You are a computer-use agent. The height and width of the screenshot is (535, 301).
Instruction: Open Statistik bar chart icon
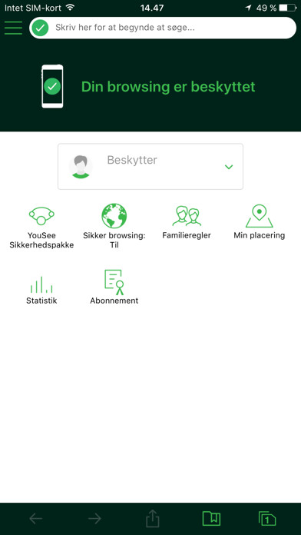[41, 284]
